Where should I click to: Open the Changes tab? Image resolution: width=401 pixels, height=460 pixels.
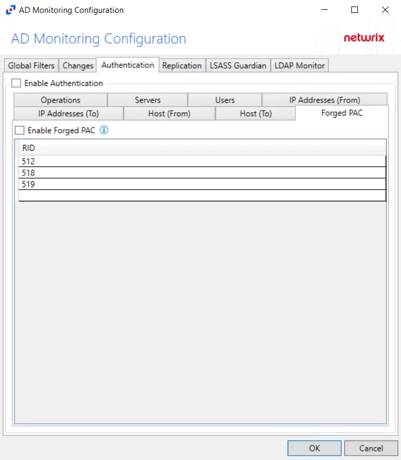coord(78,65)
